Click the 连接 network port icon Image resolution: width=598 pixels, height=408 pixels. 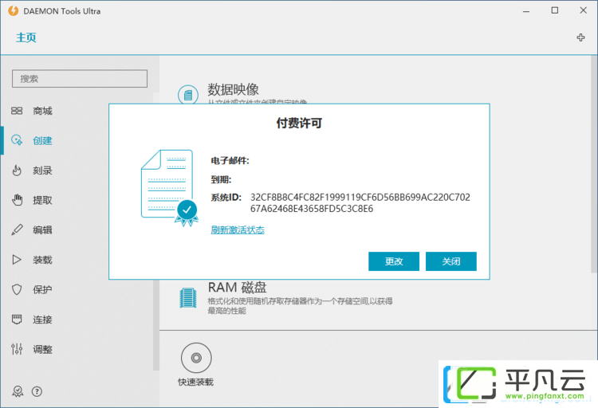click(x=17, y=320)
